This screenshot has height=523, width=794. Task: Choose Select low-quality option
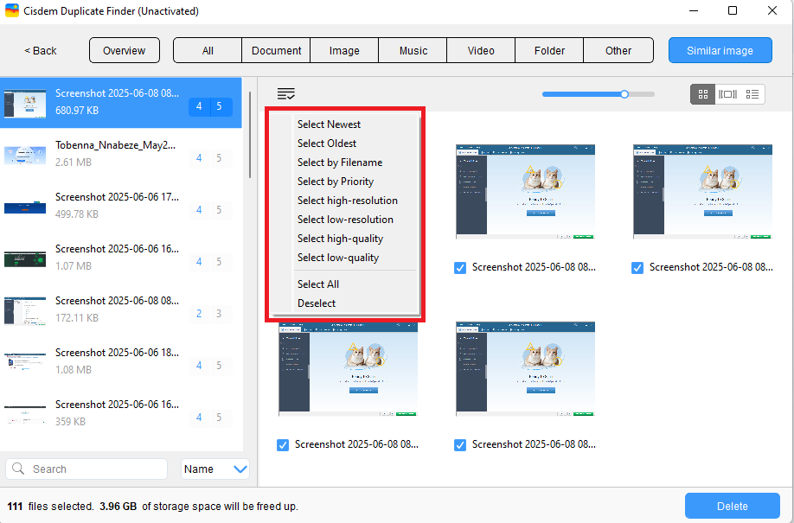click(x=338, y=258)
